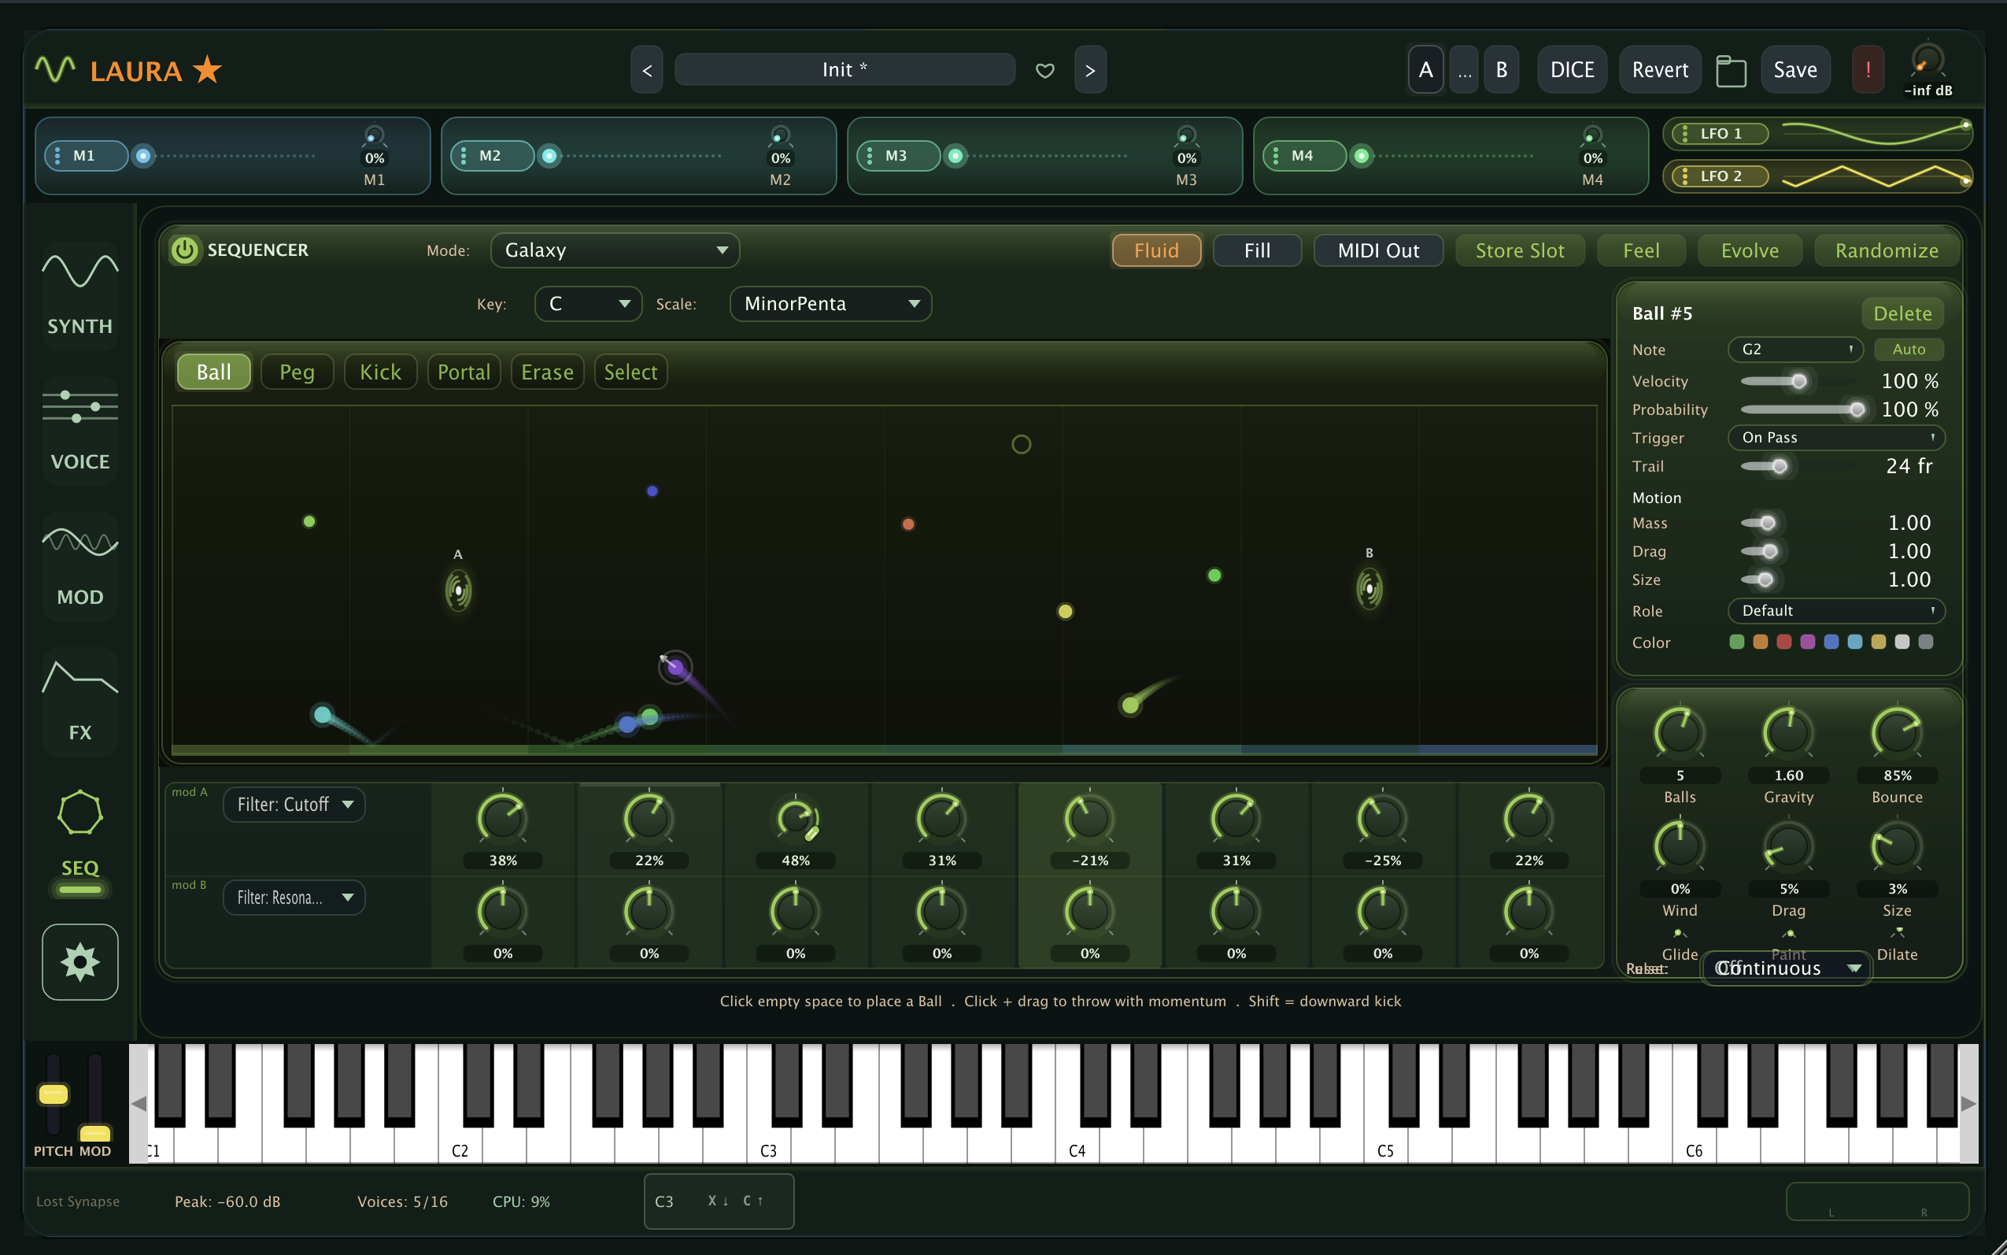Toggle Fluid mode on
This screenshot has width=2007, height=1255.
pyautogui.click(x=1155, y=250)
